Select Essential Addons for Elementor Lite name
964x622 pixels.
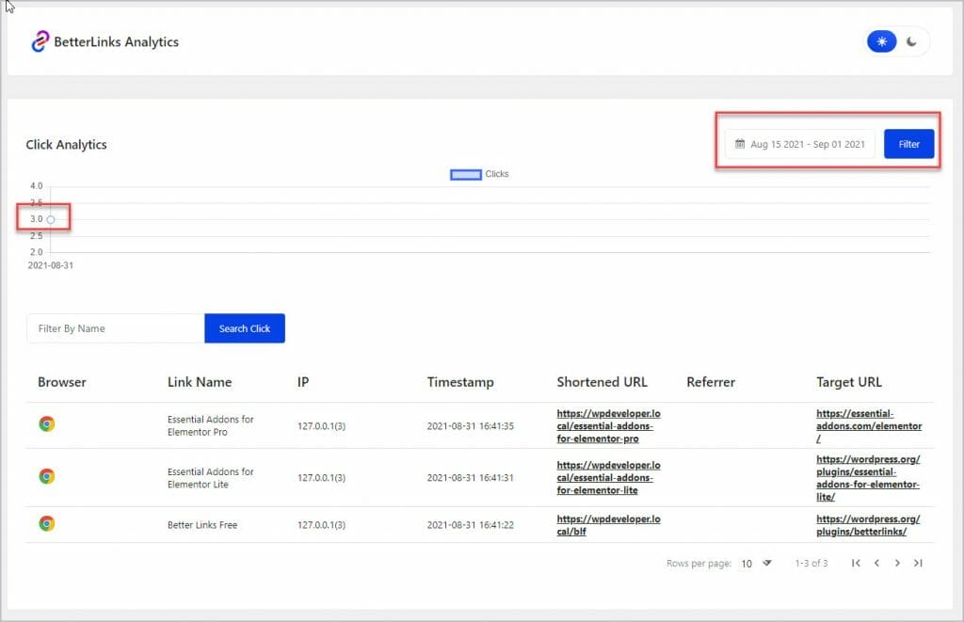(210, 478)
